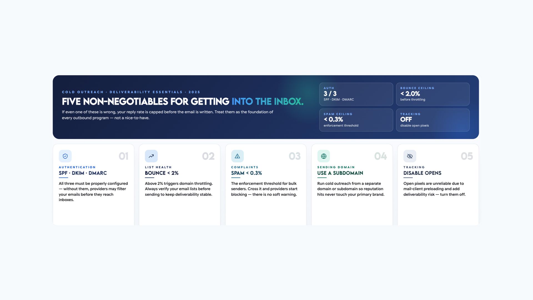
Task: Click the 05 card number
Action: pyautogui.click(x=467, y=156)
